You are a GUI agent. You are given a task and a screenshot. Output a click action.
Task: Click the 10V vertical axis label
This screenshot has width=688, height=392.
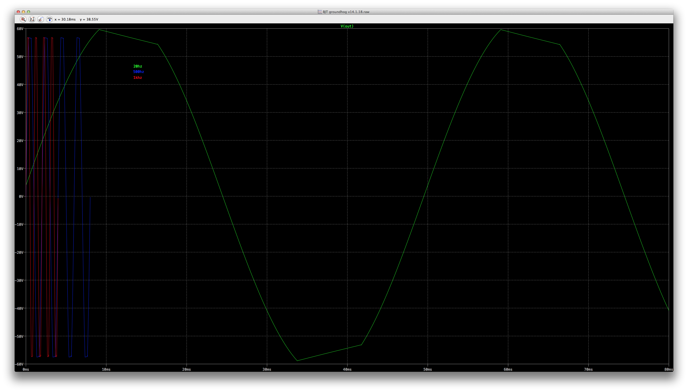(20, 169)
